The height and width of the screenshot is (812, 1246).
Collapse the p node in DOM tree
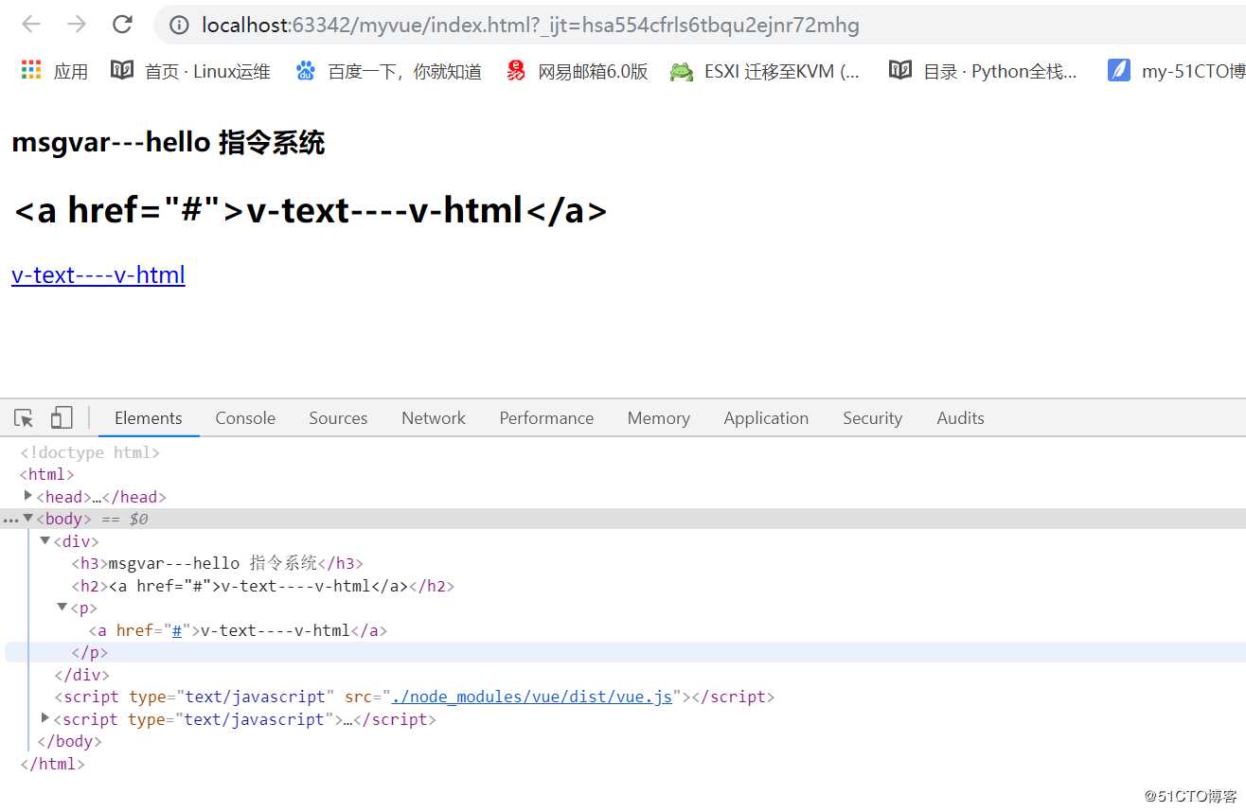[62, 608]
